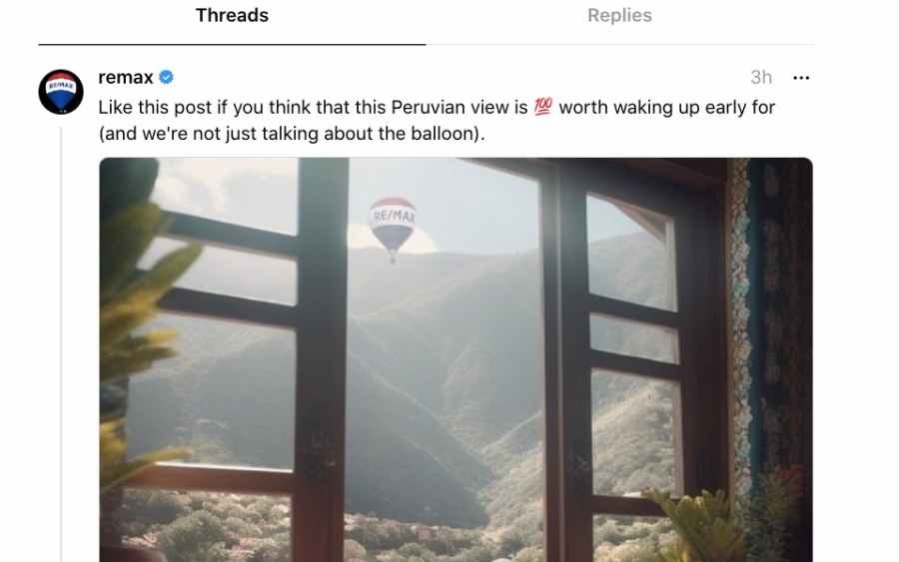Screen dimensions: 899x562
Task: Click the dark underline beneath Threads tab
Action: click(x=232, y=44)
